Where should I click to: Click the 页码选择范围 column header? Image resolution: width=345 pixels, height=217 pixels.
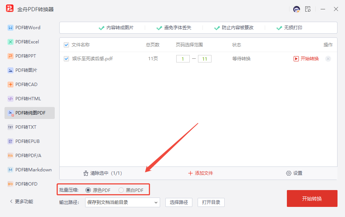click(x=189, y=45)
